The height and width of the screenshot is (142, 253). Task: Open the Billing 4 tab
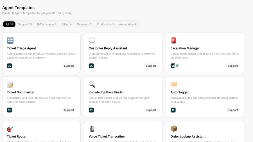coord(66,24)
